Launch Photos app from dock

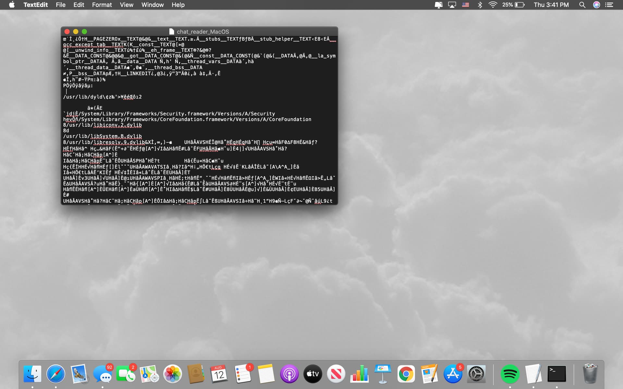tap(173, 374)
